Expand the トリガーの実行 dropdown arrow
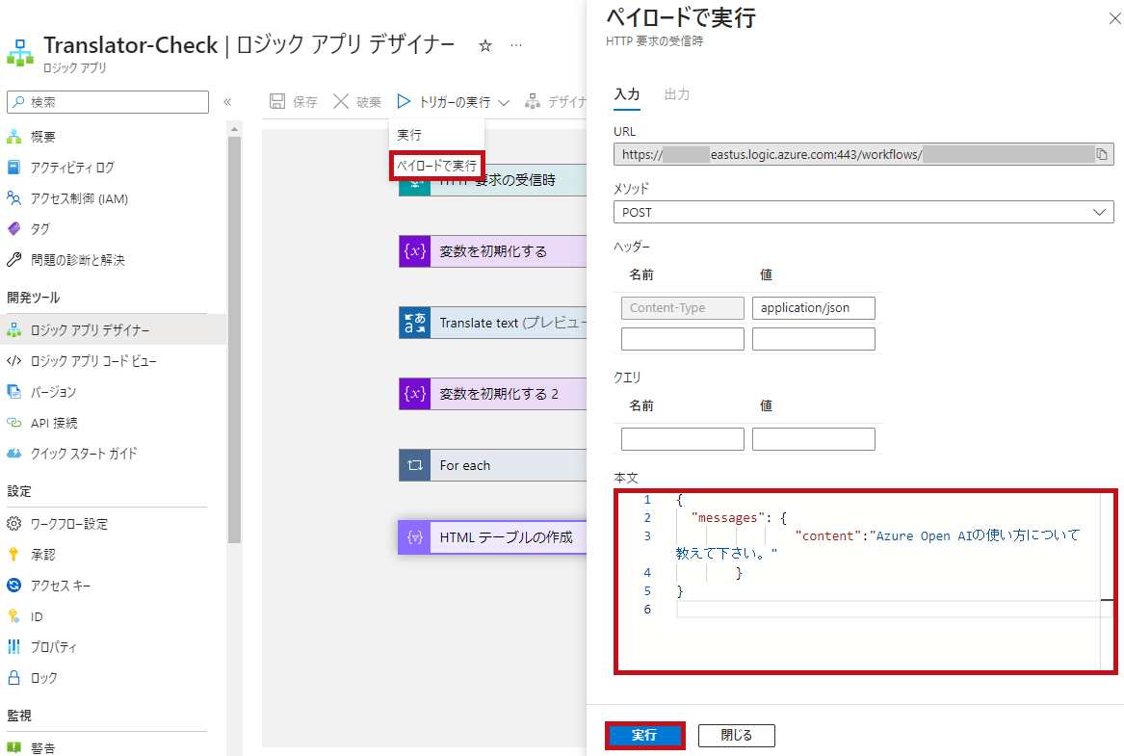The width and height of the screenshot is (1124, 756). point(504,102)
